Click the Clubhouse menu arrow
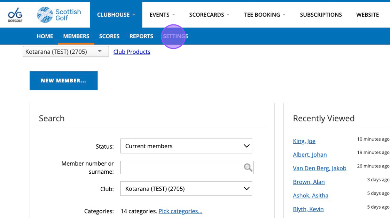The image size is (390, 218). (134, 15)
